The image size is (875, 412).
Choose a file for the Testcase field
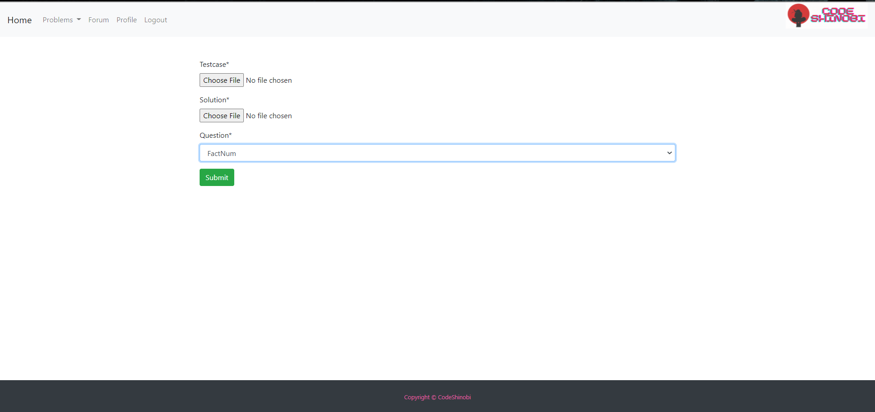(x=221, y=80)
